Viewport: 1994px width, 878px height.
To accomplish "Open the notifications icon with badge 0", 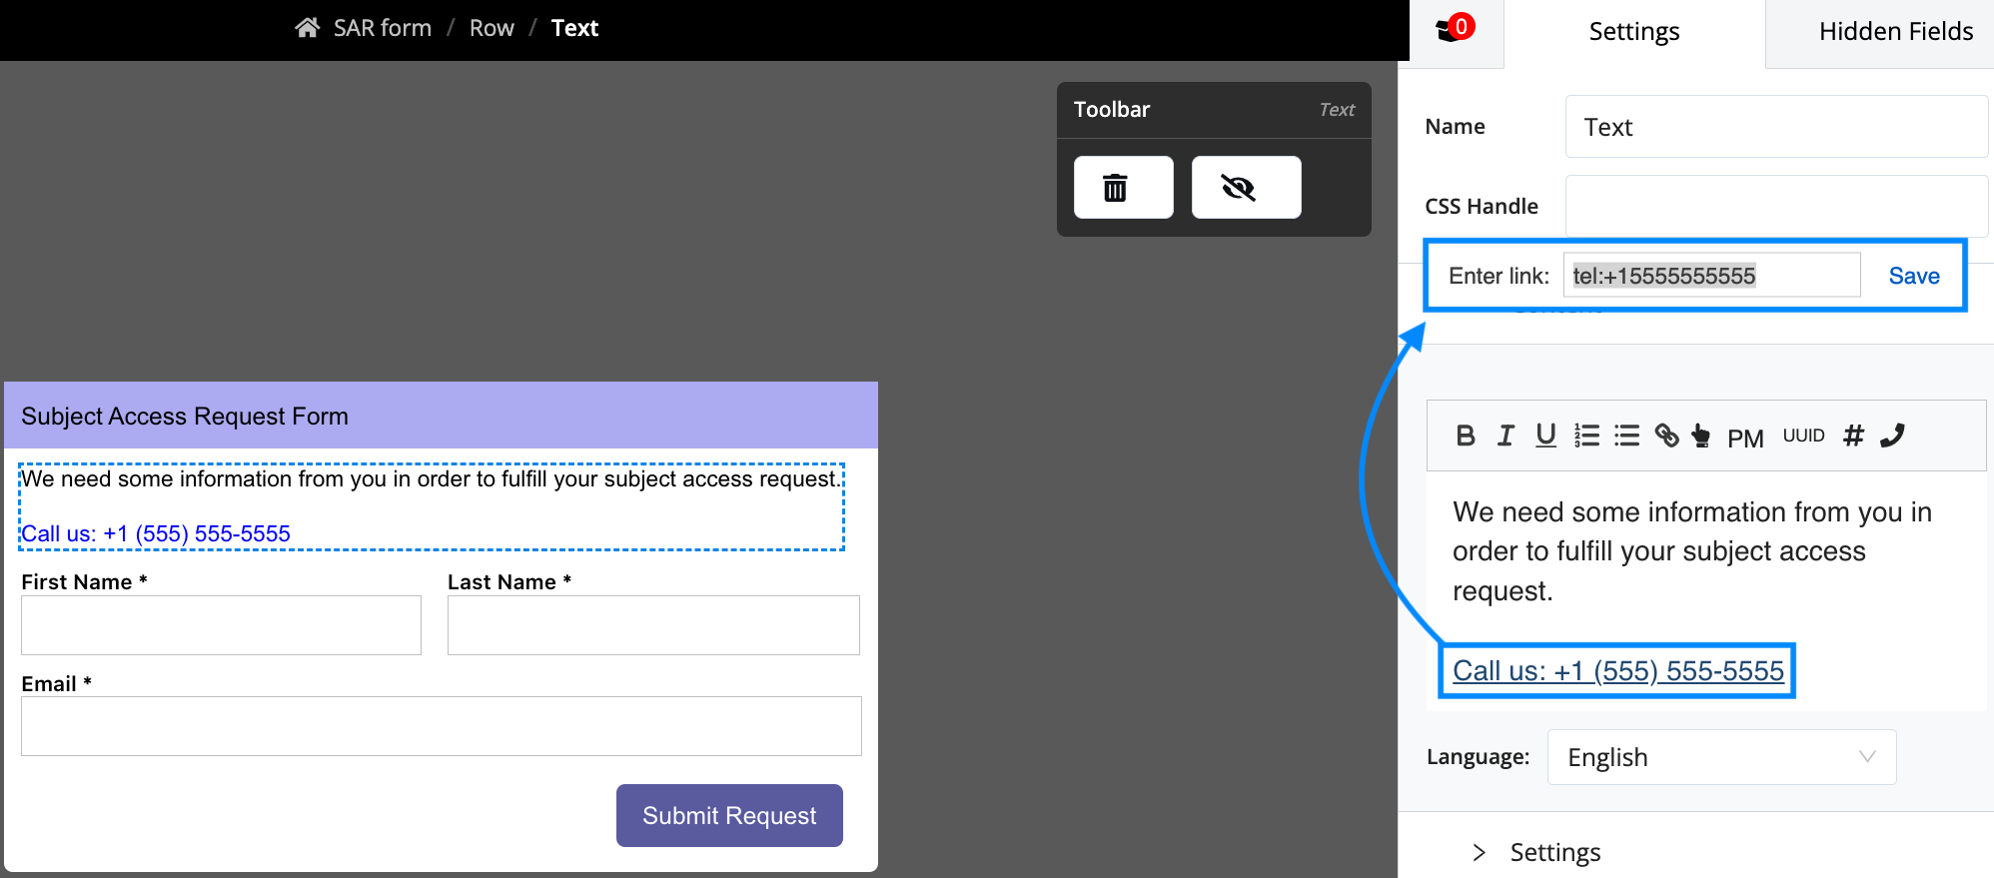I will coord(1454,29).
